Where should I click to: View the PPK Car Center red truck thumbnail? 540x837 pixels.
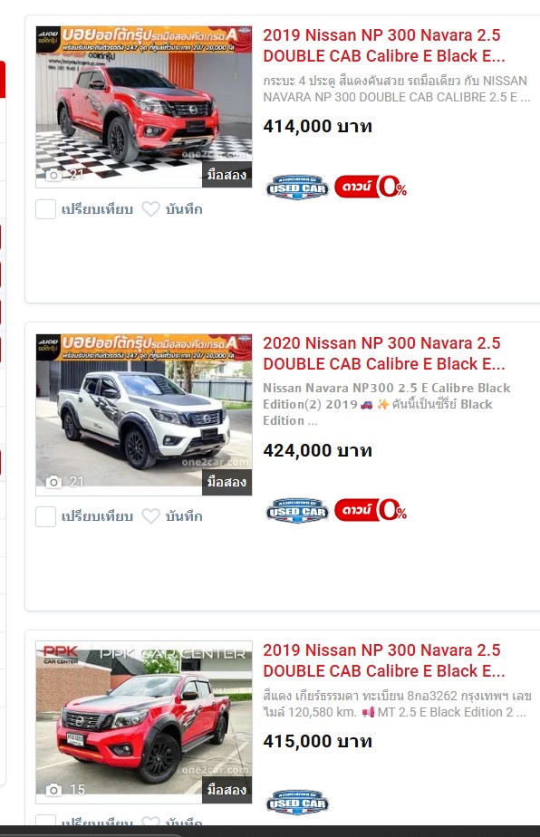[144, 722]
